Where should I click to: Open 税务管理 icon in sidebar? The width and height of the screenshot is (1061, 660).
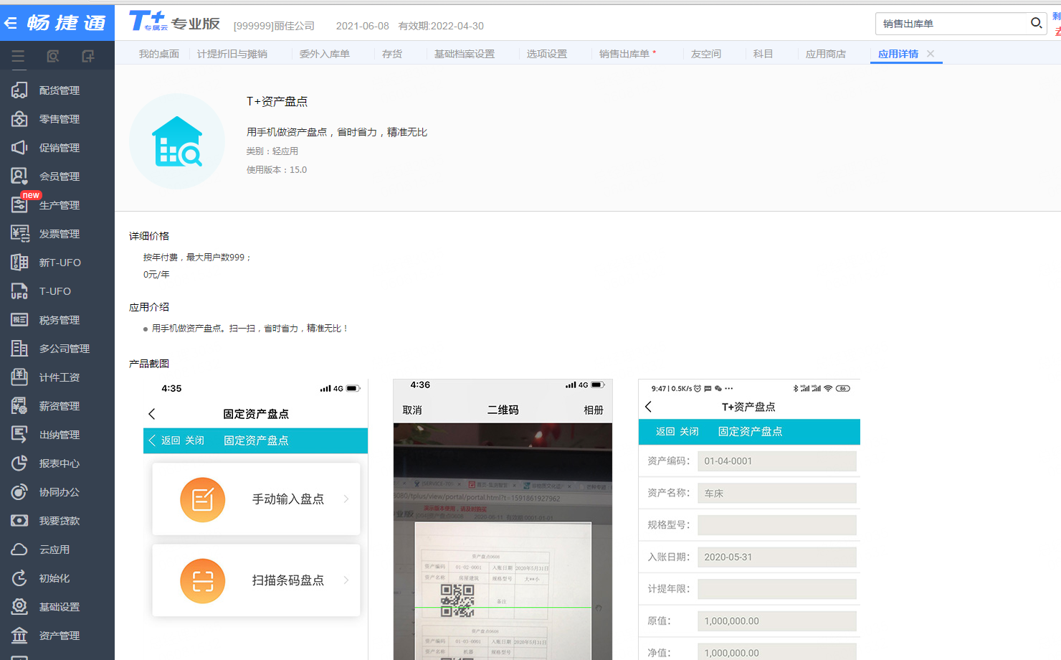tap(19, 320)
